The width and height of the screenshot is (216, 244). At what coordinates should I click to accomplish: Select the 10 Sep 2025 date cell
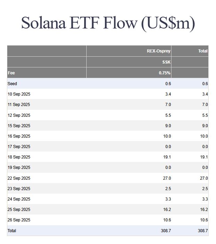(19, 94)
